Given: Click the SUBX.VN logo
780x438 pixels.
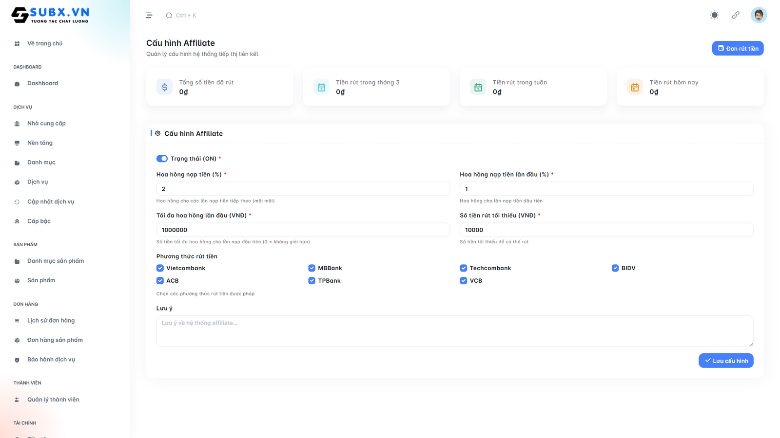Looking at the screenshot, I should pos(50,15).
